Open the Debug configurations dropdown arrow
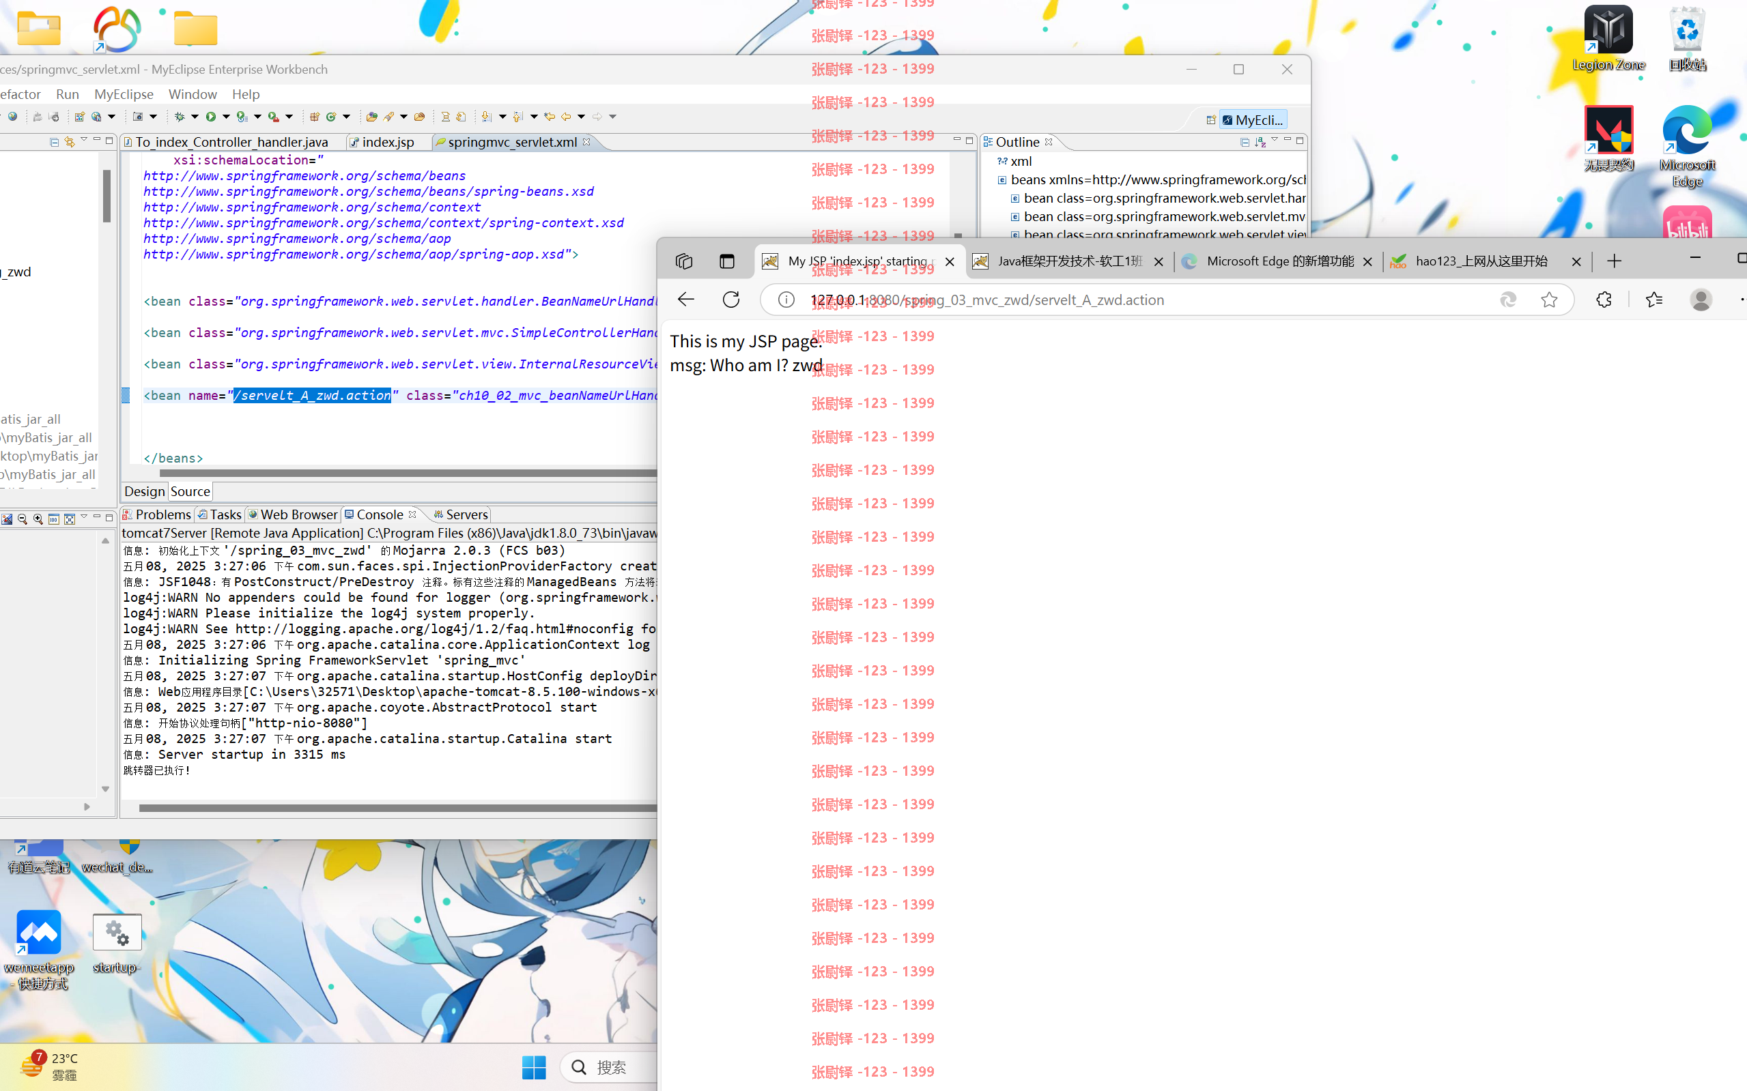Image resolution: width=1747 pixels, height=1091 pixels. (x=195, y=116)
